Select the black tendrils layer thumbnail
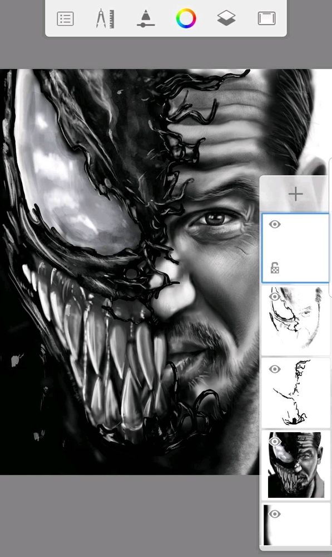 point(296,393)
